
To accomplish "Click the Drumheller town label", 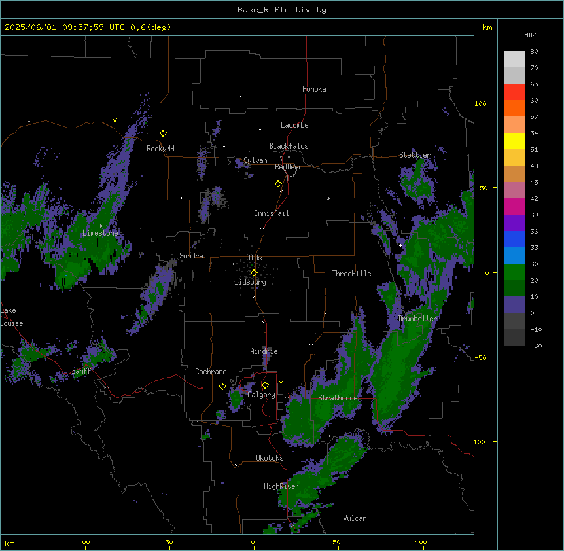I will point(417,319).
